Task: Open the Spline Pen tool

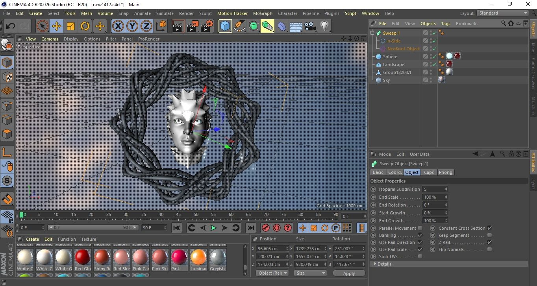Action: click(239, 26)
